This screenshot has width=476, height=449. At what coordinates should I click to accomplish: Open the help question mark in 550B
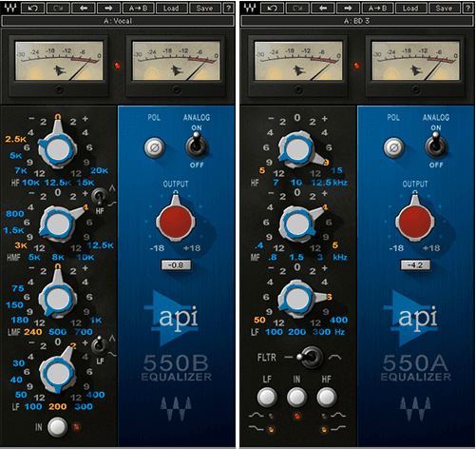pyautogui.click(x=228, y=8)
